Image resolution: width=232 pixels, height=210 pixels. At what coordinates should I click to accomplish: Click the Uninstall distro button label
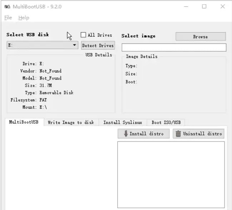[202, 134]
